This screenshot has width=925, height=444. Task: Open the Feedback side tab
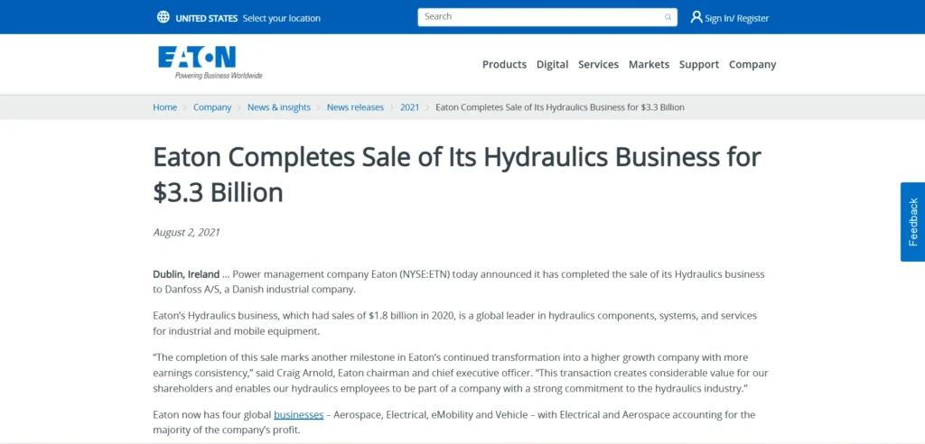(912, 222)
